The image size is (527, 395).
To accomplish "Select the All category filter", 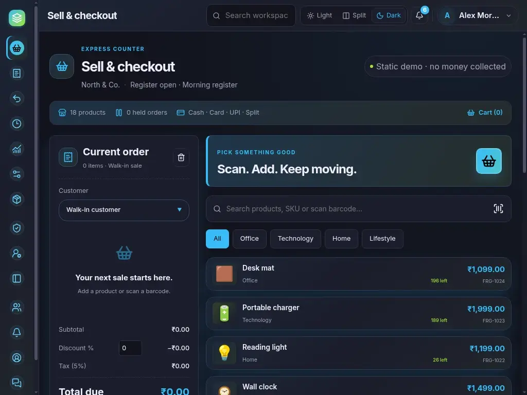I will coord(218,239).
